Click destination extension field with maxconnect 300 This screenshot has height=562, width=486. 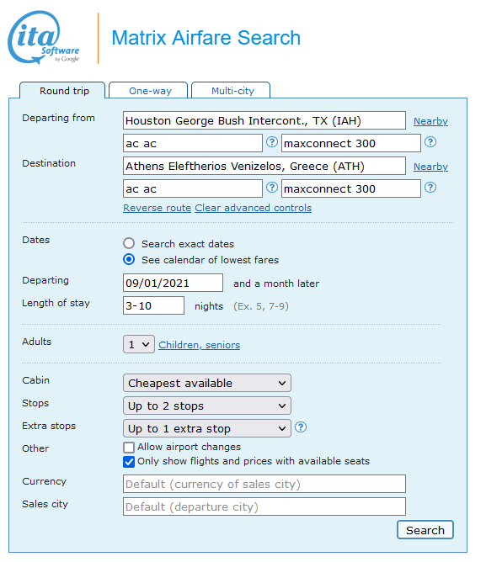351,188
